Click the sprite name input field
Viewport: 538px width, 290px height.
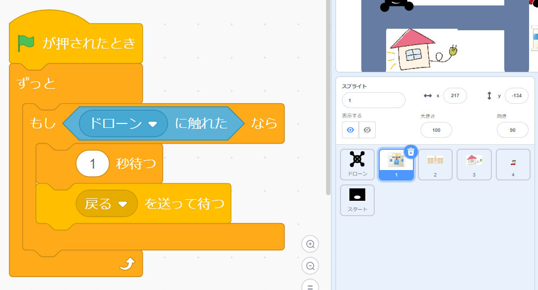(x=373, y=100)
